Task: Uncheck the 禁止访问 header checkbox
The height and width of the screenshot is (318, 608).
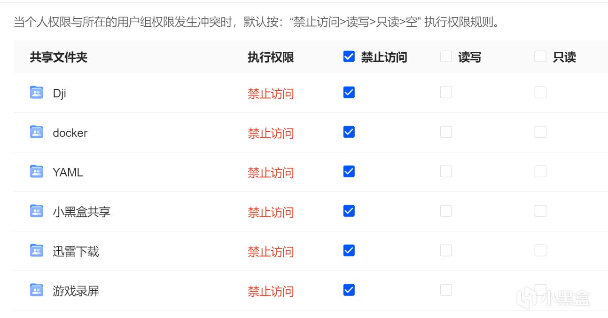Action: coord(349,57)
